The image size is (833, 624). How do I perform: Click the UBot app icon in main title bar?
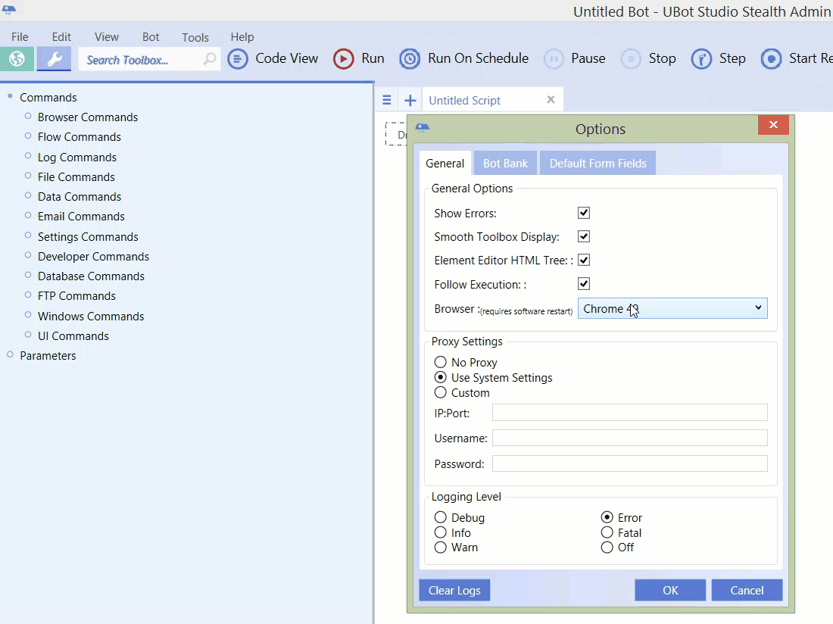click(x=9, y=9)
